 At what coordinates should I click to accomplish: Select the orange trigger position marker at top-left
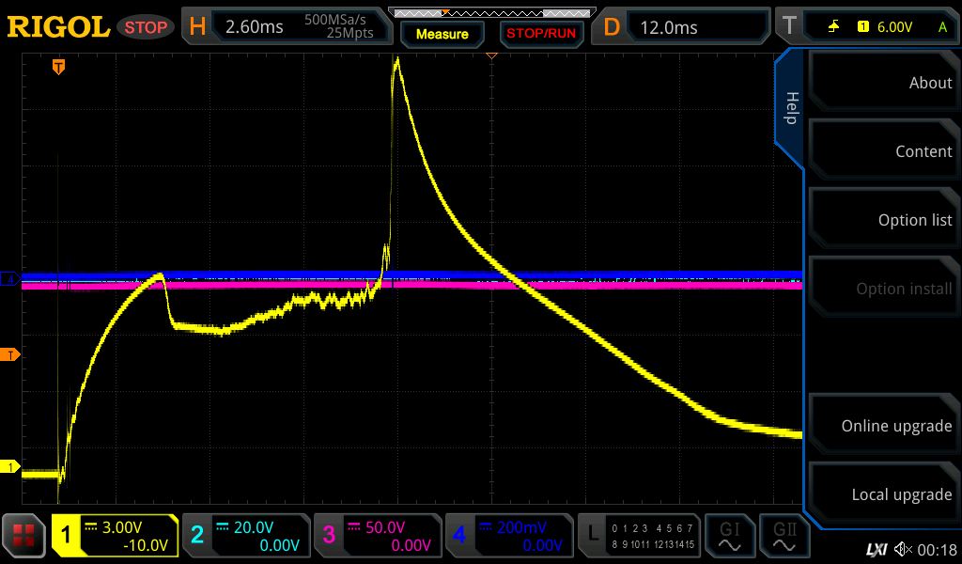click(x=58, y=67)
